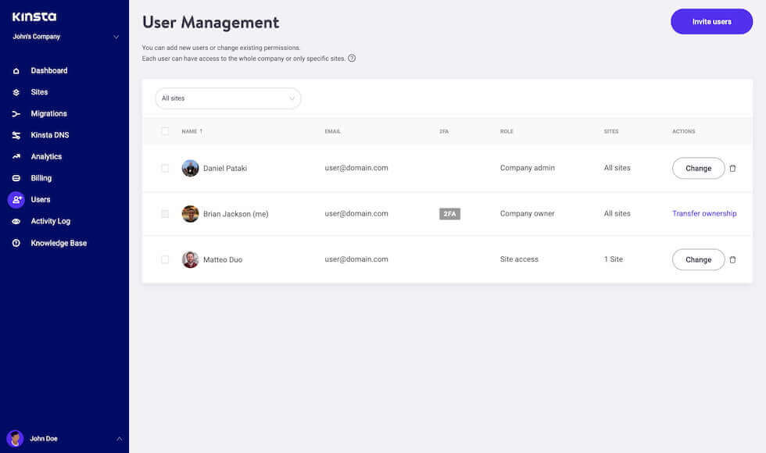
Task: Select all users with the header checkbox
Action: (x=165, y=130)
